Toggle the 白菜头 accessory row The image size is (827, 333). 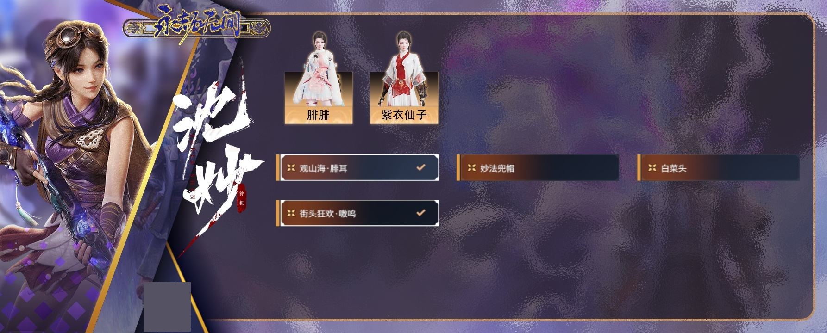718,168
